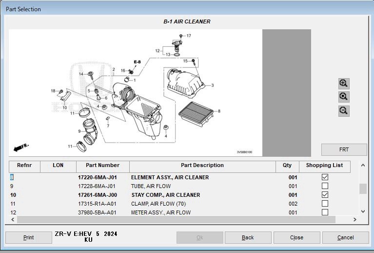
Task: Sort by the Refnr column header
Action: [x=24, y=167]
